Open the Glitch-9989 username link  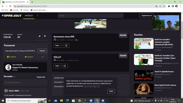(x=14, y=91)
